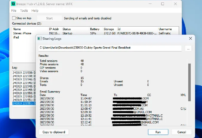
Task: Open the Tools menu
Action: 24,11
